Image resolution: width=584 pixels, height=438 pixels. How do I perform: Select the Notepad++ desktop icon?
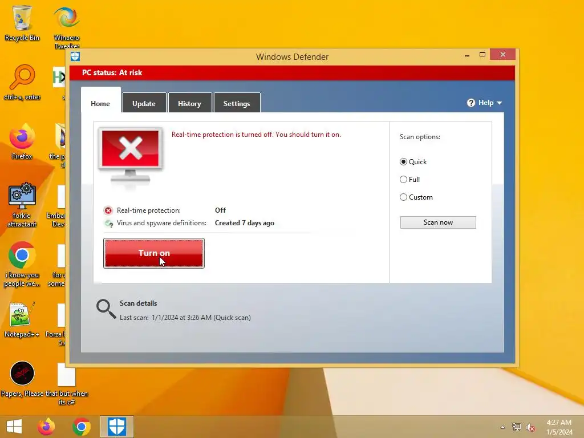[x=22, y=319]
